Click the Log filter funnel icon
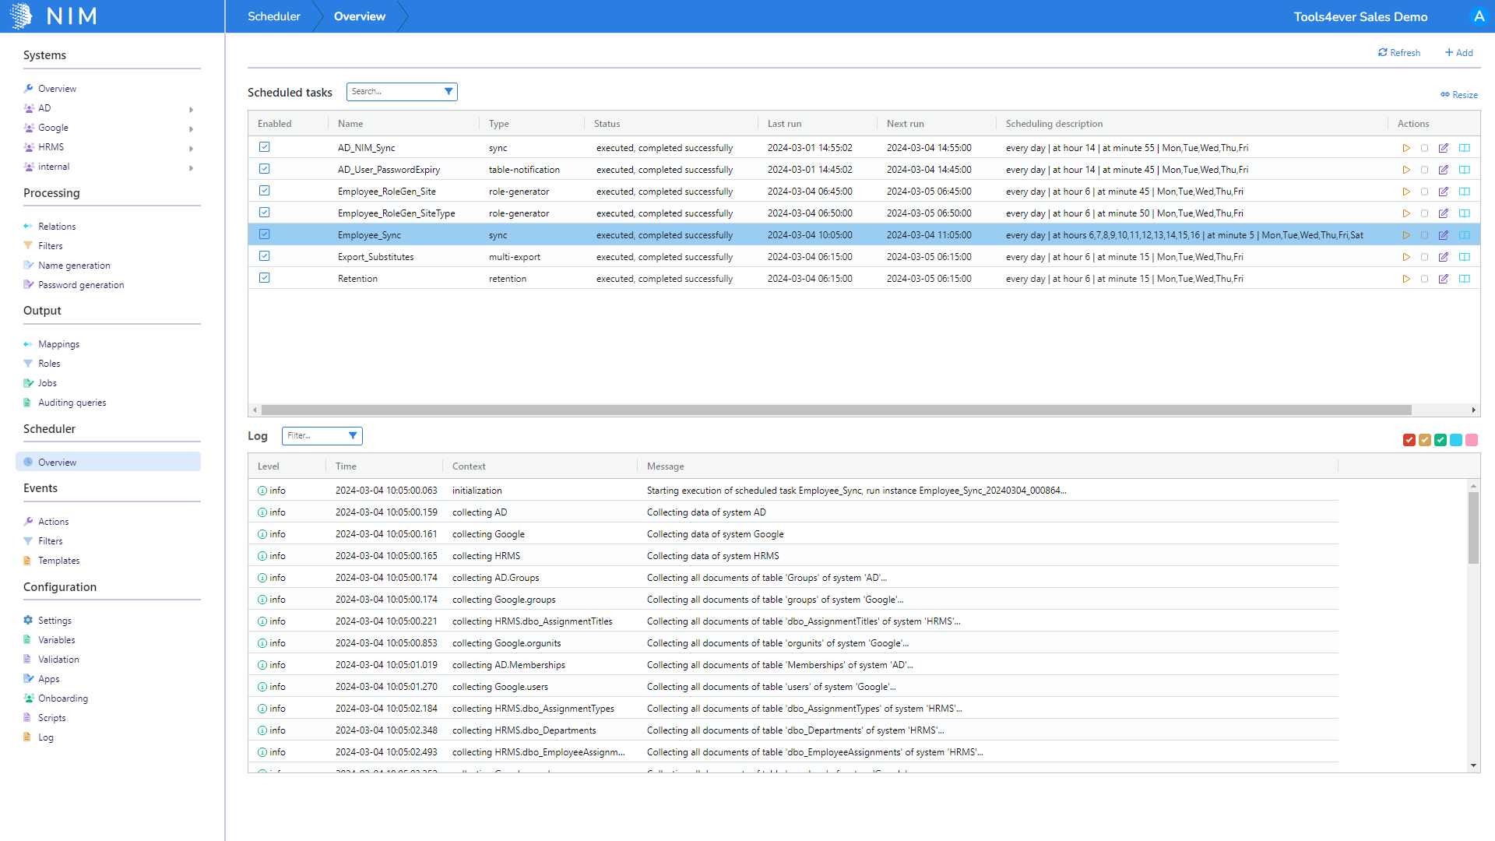Viewport: 1495px width, 841px height. (353, 436)
